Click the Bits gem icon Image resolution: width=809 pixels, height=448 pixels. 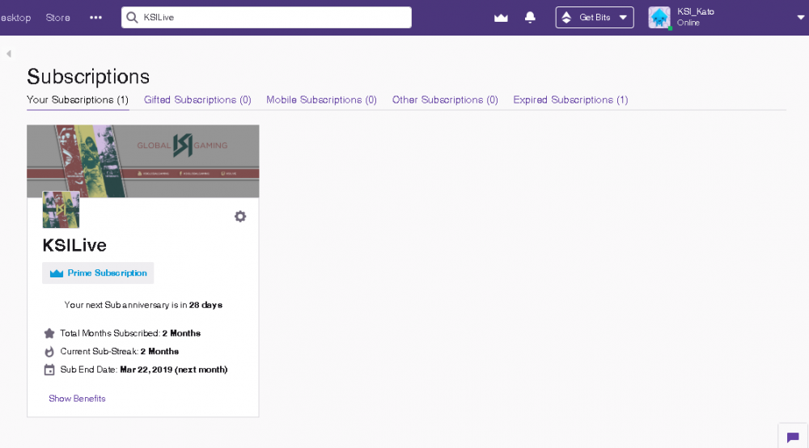click(x=566, y=18)
